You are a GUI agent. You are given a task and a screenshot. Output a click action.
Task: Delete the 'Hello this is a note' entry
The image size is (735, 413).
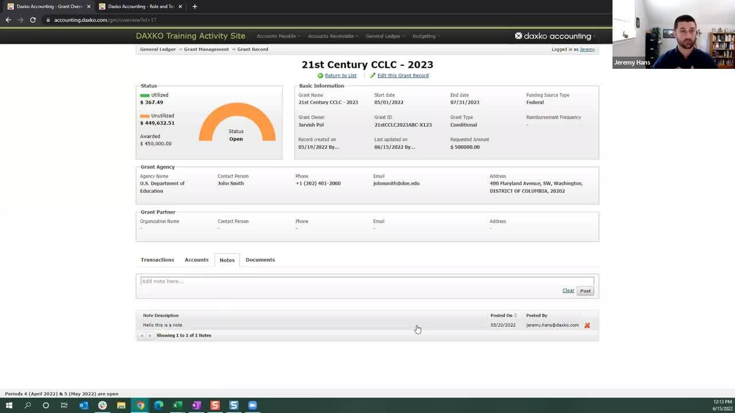tap(587, 325)
